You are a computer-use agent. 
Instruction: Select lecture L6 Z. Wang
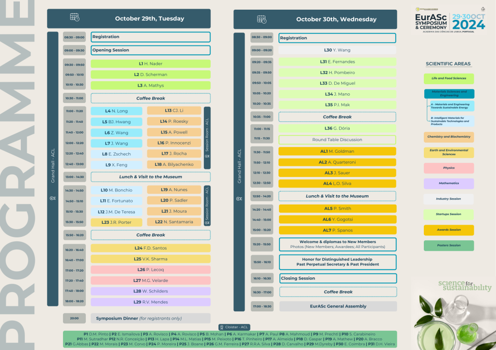pyautogui.click(x=116, y=132)
